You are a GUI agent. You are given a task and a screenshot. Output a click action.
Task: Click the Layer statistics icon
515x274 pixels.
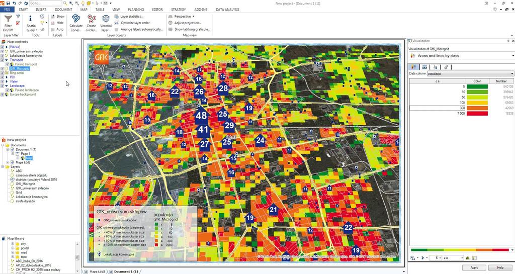(116, 17)
